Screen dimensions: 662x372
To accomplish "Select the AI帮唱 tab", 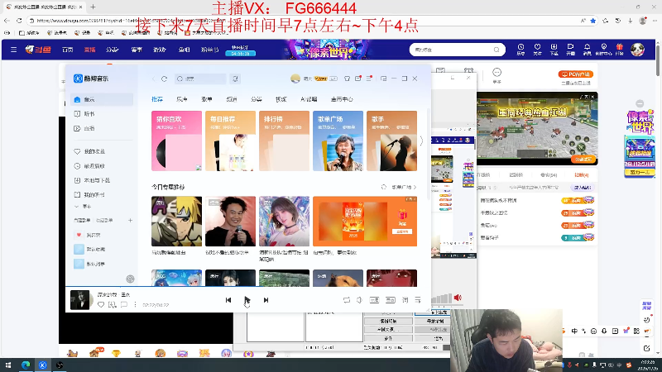I will coord(309,99).
